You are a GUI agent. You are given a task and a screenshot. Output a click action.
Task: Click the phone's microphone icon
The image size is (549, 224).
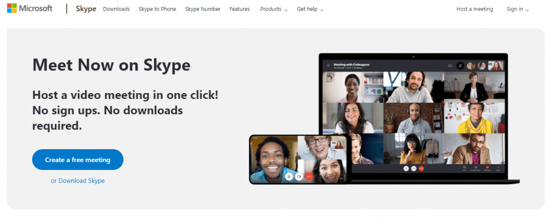tap(289, 177)
